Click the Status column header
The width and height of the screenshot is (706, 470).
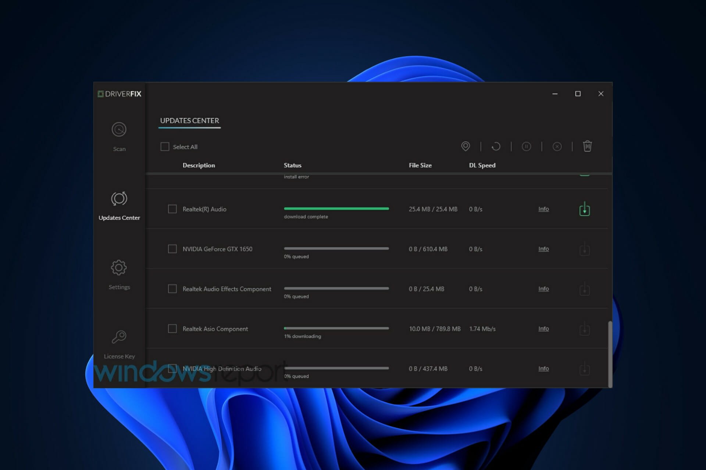[x=292, y=166]
